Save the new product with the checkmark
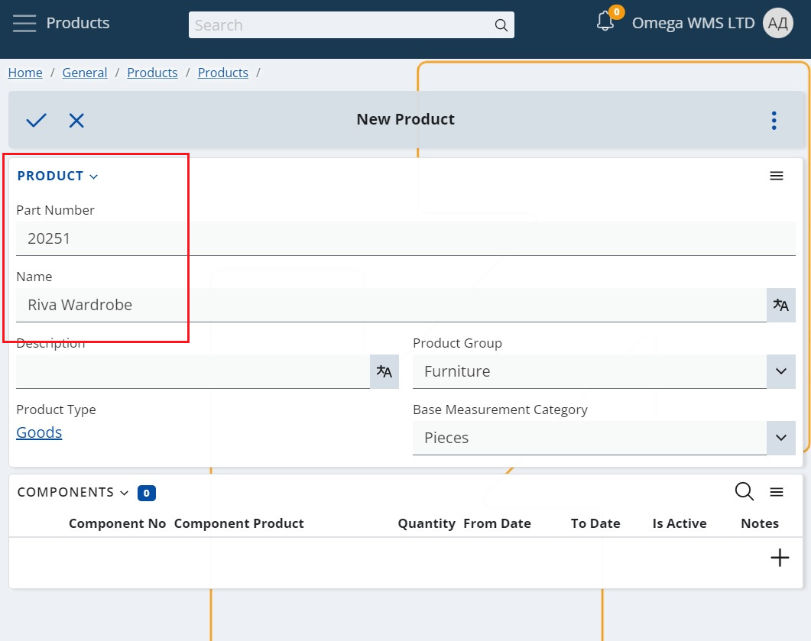Viewport: 811px width, 641px height. [36, 120]
